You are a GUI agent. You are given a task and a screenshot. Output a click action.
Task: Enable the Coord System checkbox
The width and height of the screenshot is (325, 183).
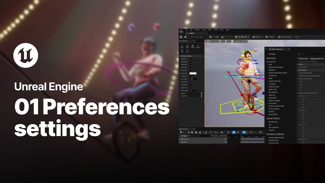coord(190,82)
